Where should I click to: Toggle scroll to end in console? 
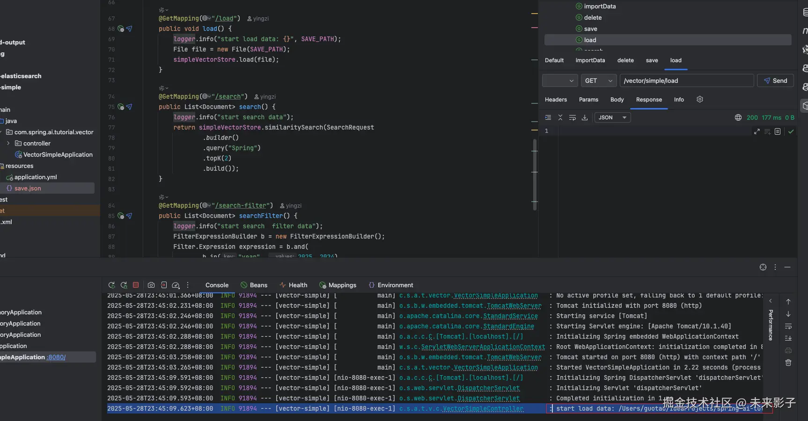click(788, 338)
